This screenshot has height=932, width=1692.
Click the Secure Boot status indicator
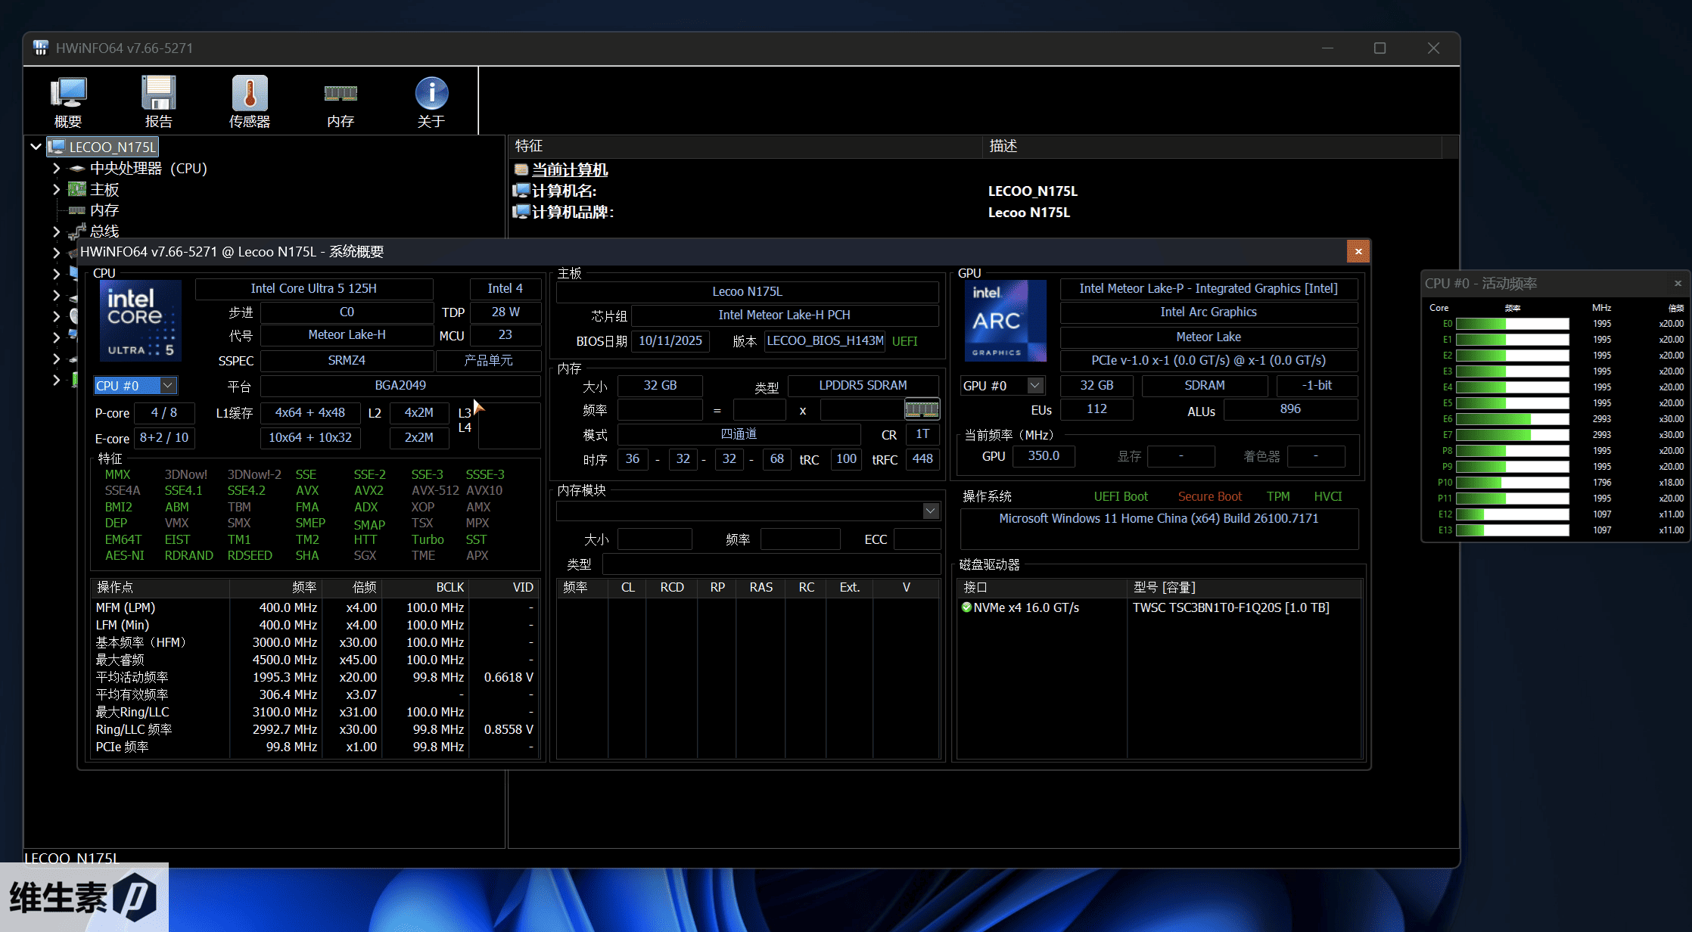(1209, 496)
